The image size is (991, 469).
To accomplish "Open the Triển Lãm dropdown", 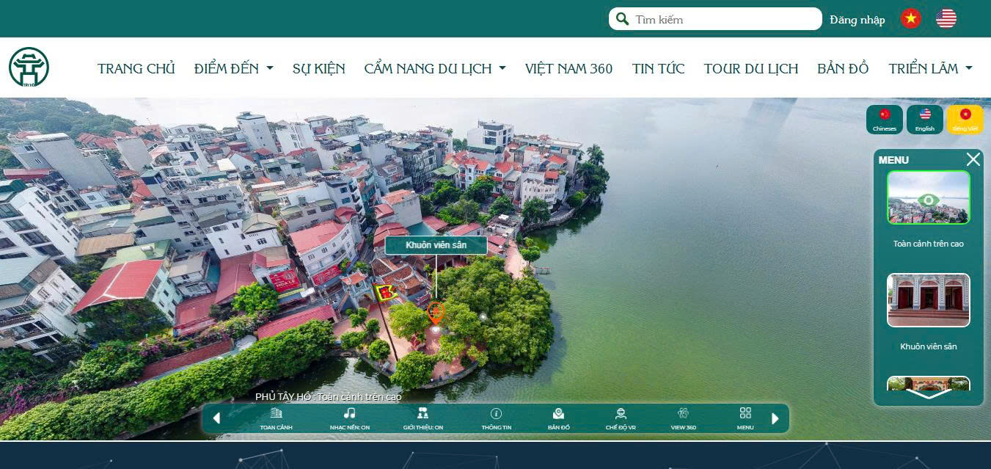I will tap(929, 68).
